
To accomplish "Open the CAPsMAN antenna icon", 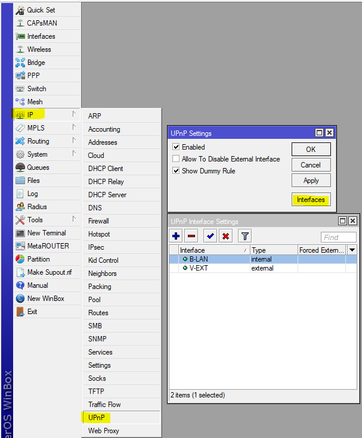I will [x=20, y=23].
